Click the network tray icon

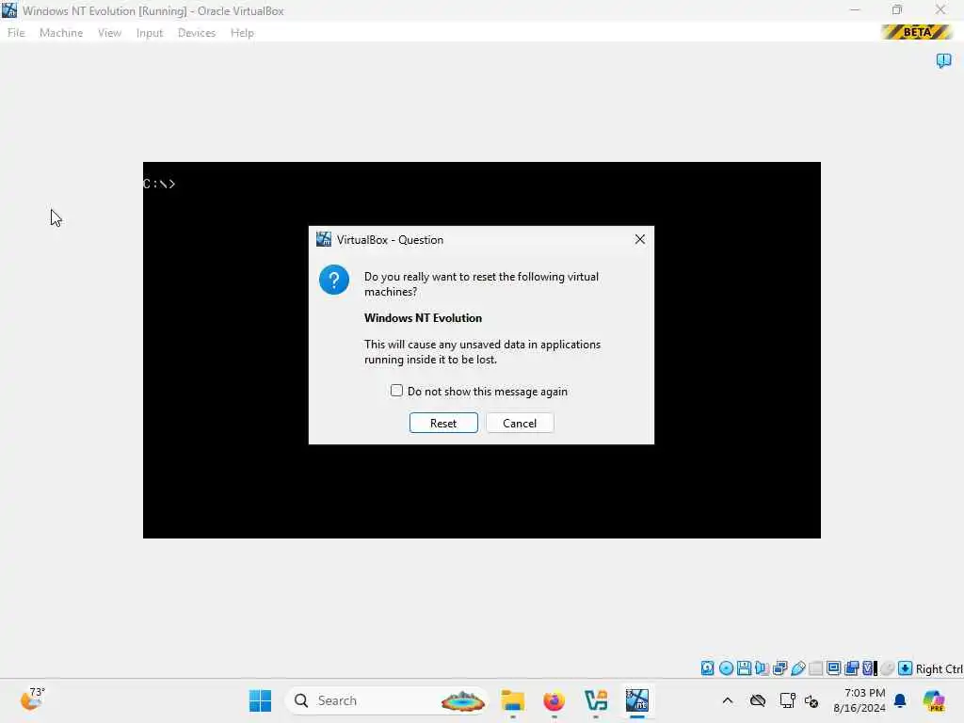coord(787,700)
